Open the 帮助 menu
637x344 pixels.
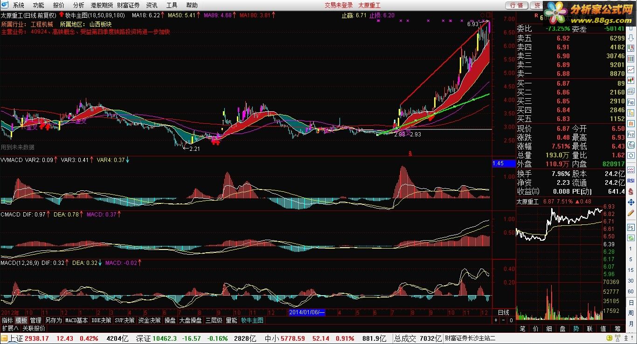click(192, 5)
